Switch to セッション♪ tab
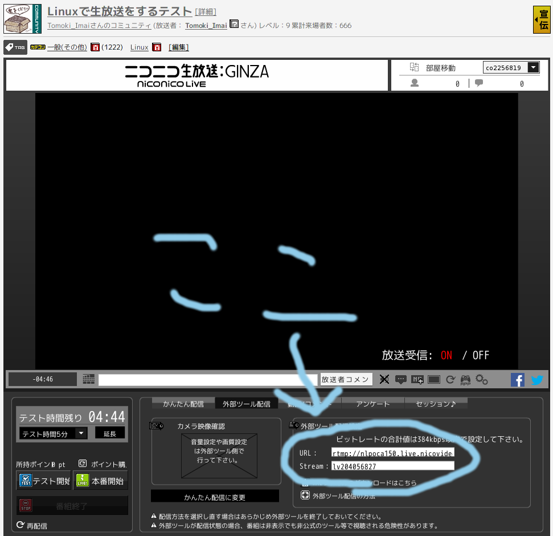The width and height of the screenshot is (553, 536). 436,404
